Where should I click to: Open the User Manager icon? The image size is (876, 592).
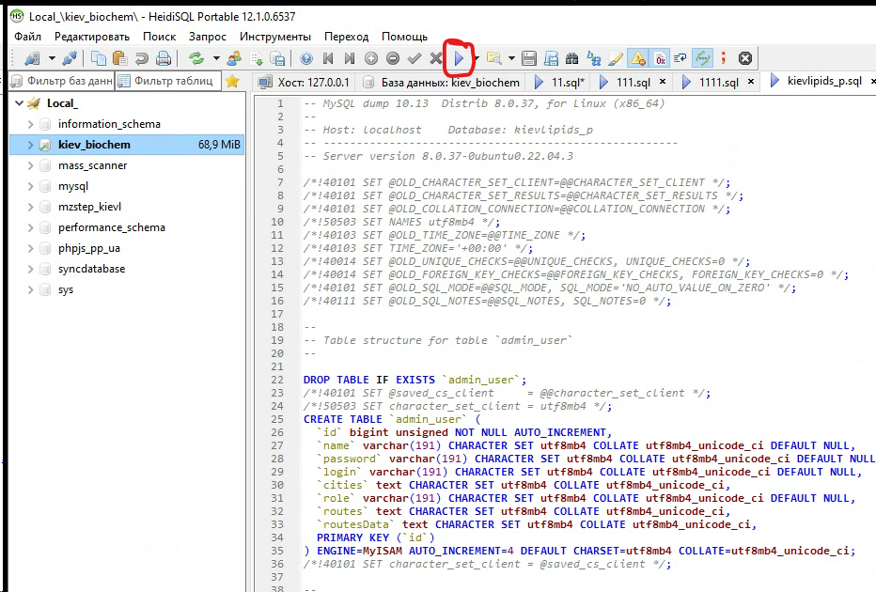232,57
